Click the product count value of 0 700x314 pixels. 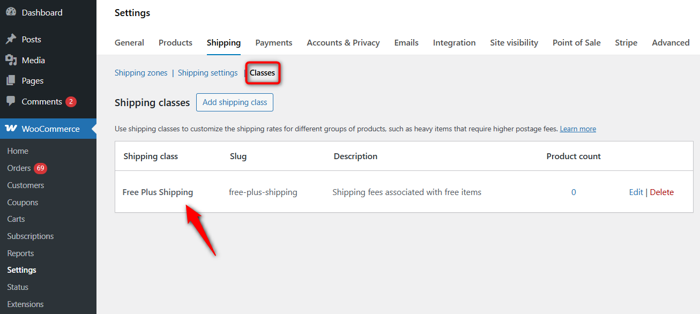pyautogui.click(x=574, y=192)
